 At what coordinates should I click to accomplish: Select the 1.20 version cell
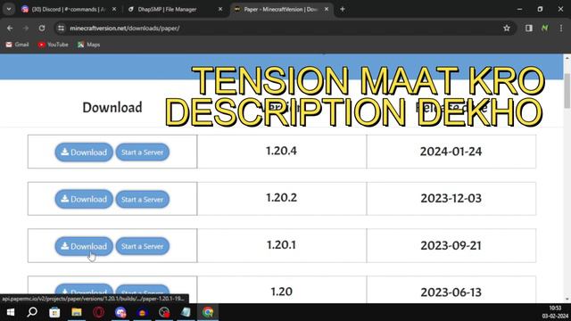point(282,289)
